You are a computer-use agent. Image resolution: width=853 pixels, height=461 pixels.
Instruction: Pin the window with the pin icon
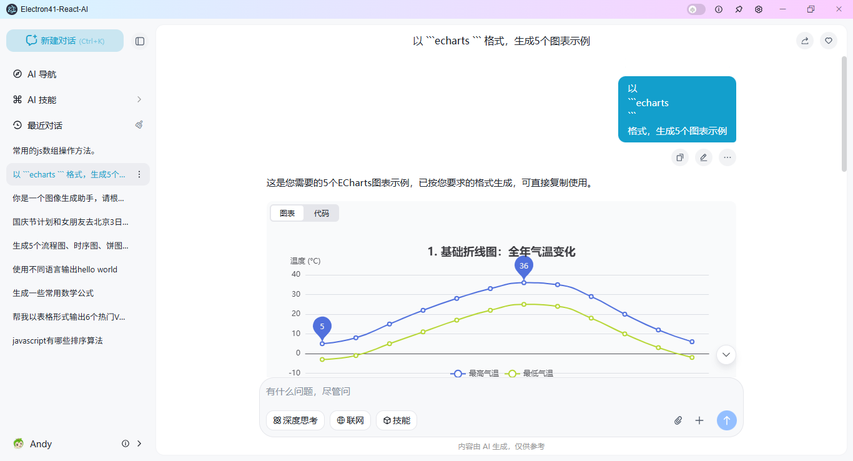739,9
